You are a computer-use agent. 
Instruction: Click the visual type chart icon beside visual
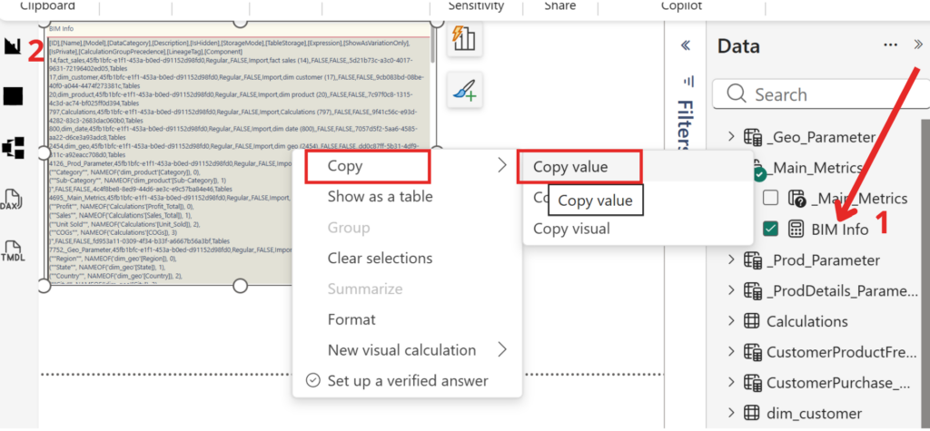click(464, 39)
